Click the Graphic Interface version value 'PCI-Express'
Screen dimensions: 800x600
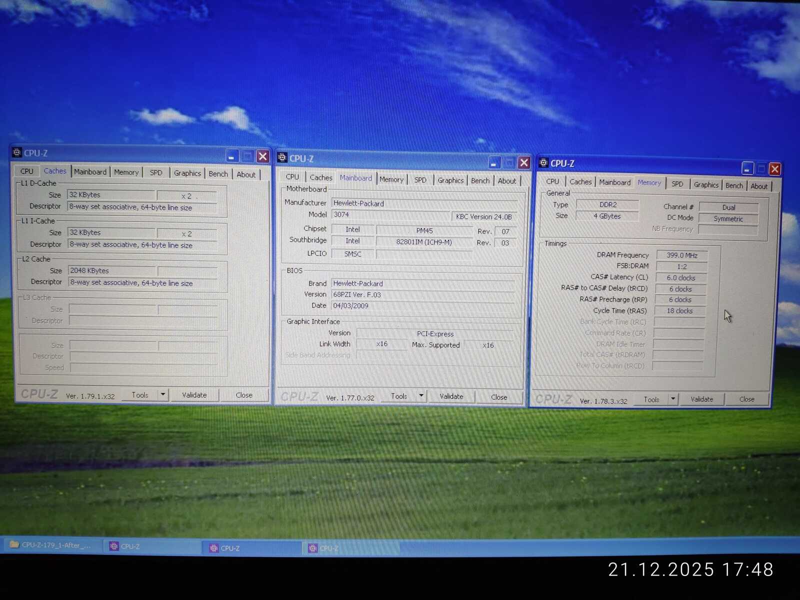435,333
